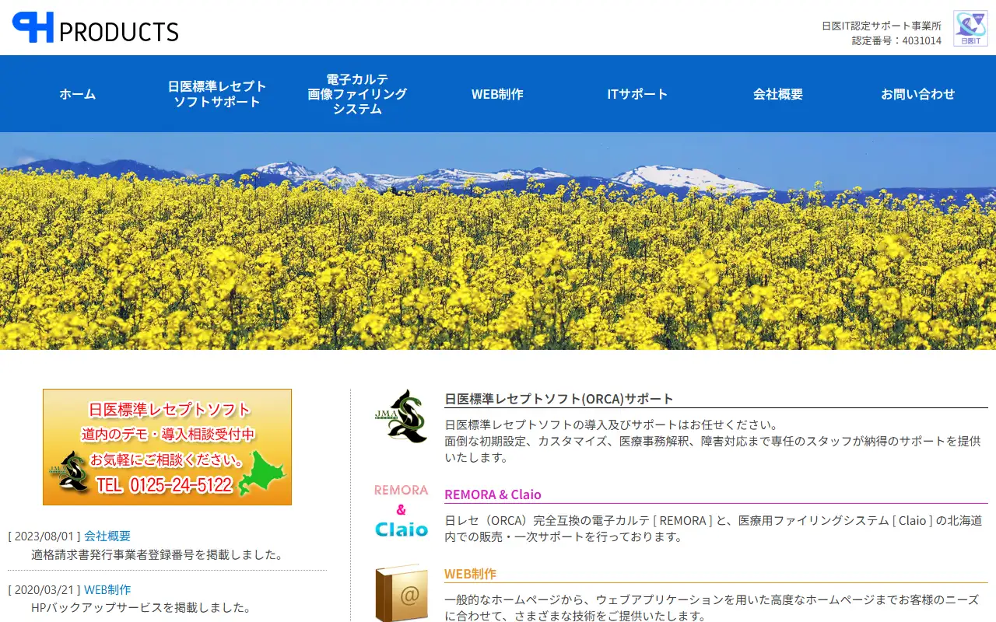Click the REMORA & Claio logo image
This screenshot has width=996, height=622.
tap(402, 512)
